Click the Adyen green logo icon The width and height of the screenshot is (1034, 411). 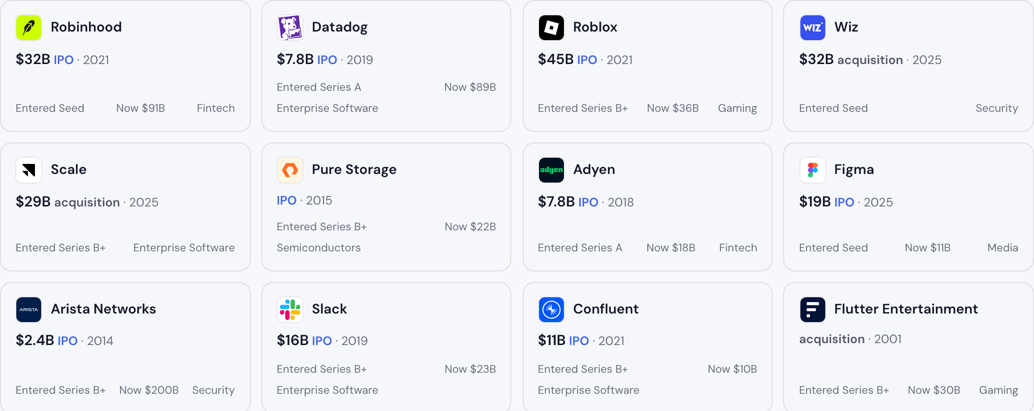point(551,170)
